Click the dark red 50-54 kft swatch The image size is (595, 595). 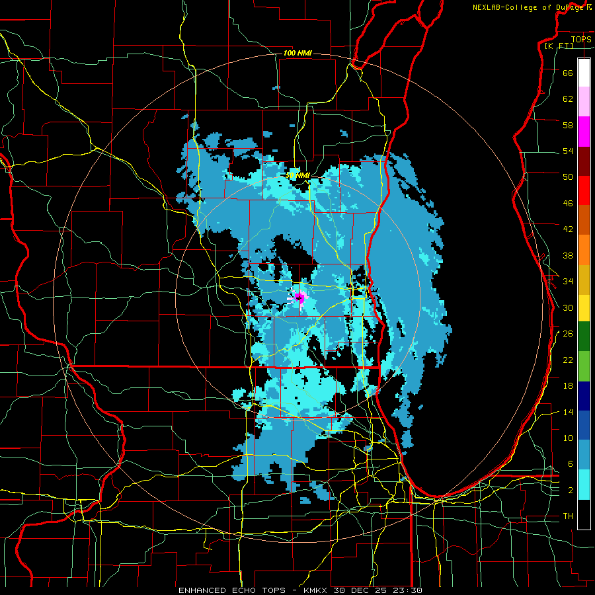coord(584,161)
